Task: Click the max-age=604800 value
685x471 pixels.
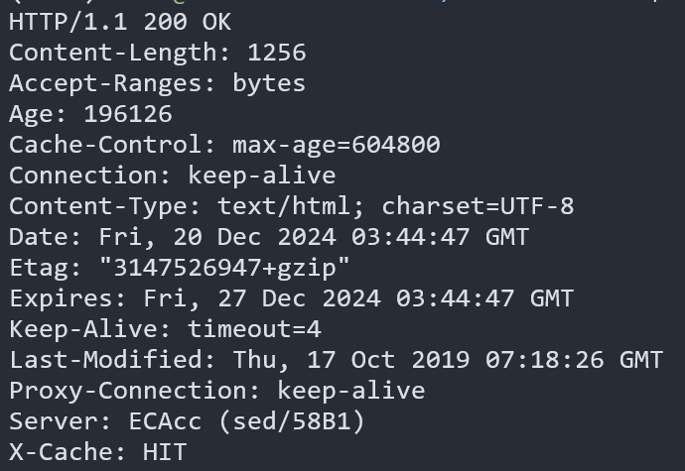Action: click(x=336, y=145)
